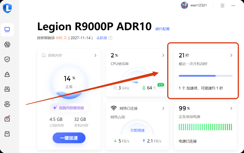Expand the last boot time card arrow
244x153 pixels.
231,55
